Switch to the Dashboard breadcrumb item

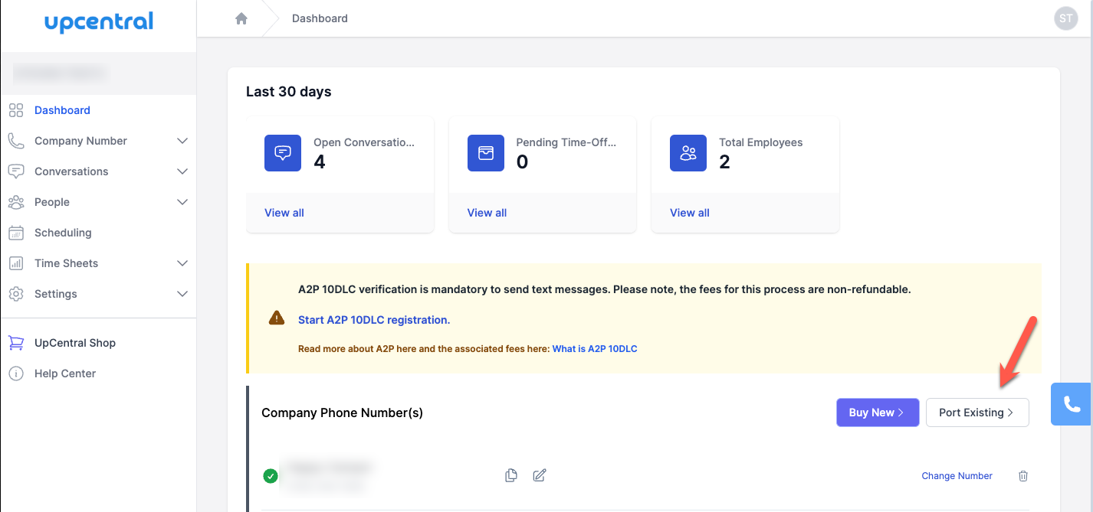coord(320,18)
